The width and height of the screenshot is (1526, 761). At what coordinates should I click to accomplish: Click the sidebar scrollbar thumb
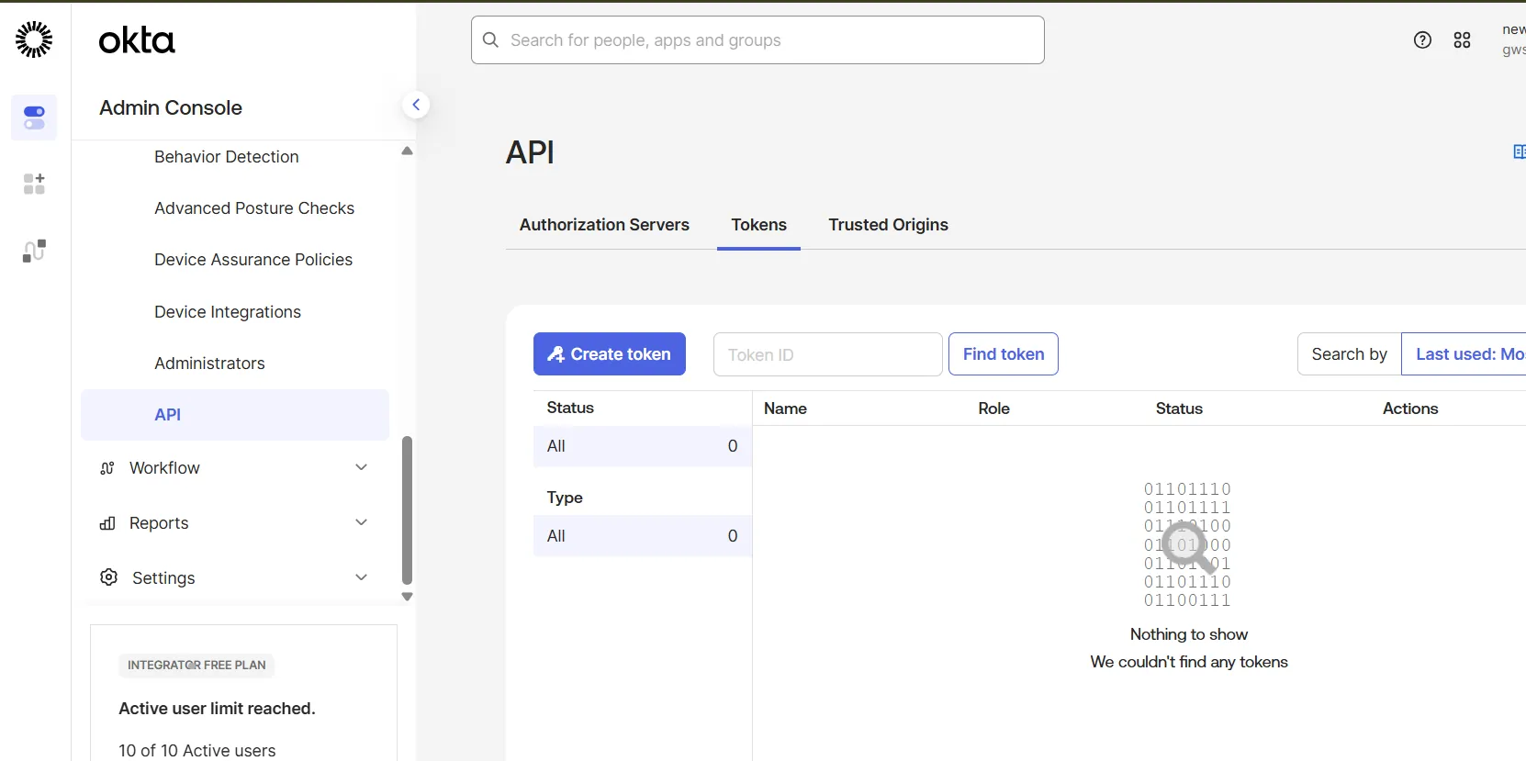click(407, 510)
